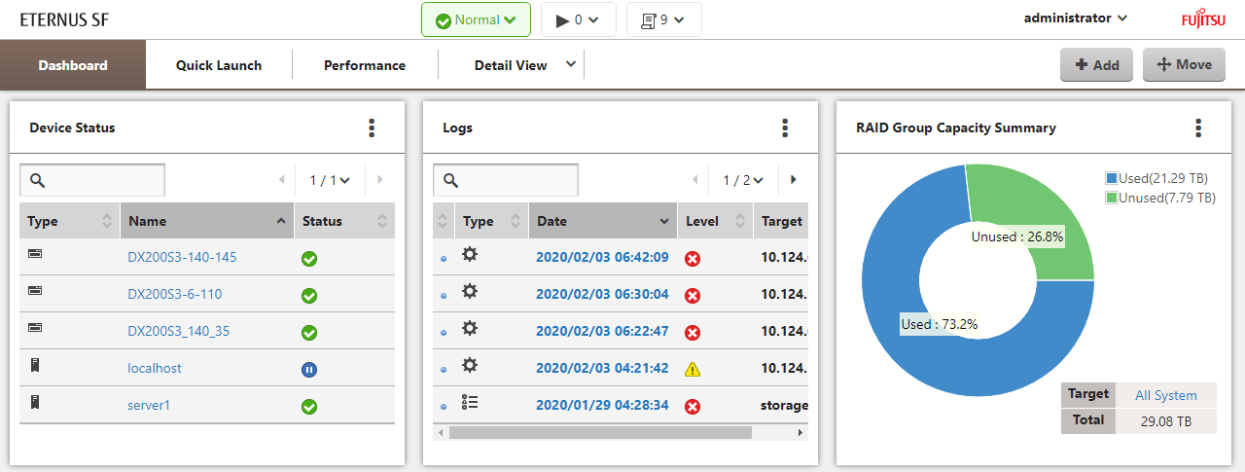Click the gear icon in the 06:42:09 log row

(470, 254)
